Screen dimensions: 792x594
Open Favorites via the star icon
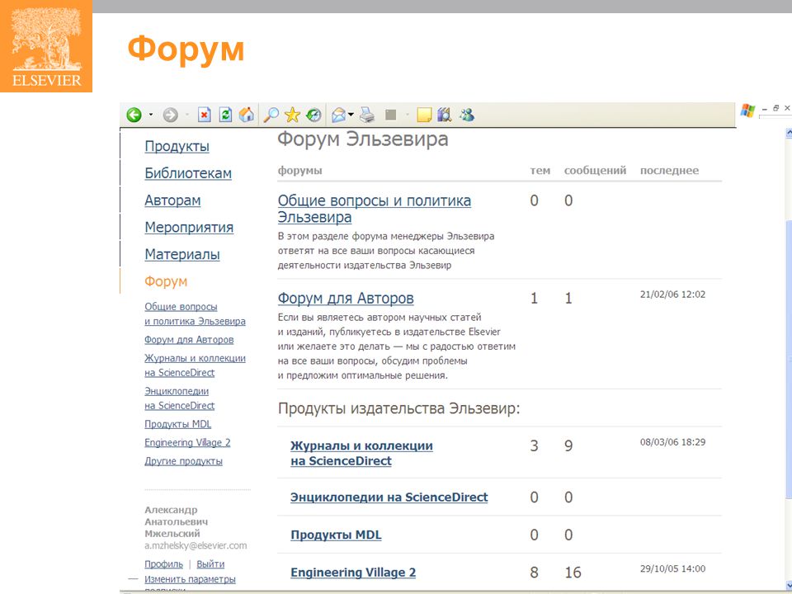point(292,115)
